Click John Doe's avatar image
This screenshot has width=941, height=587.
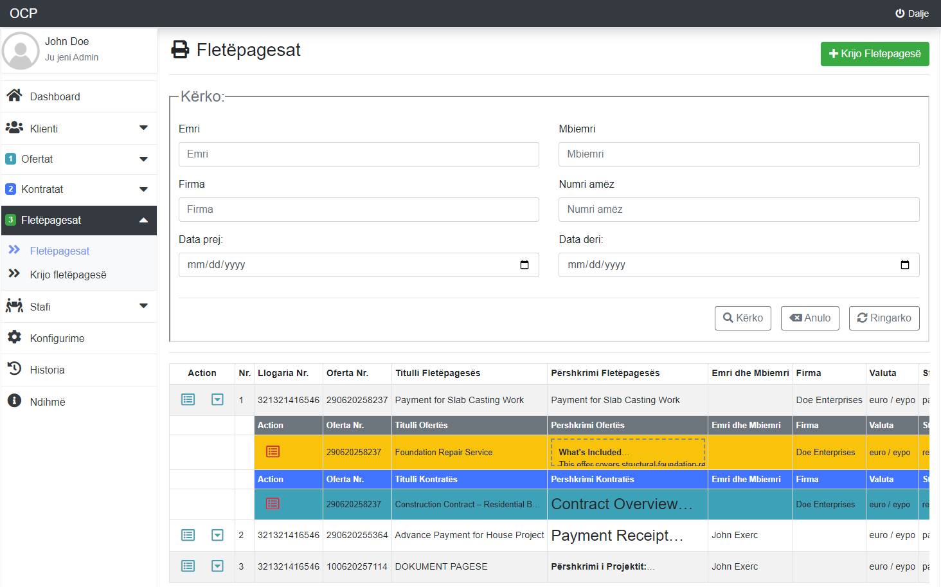[21, 51]
